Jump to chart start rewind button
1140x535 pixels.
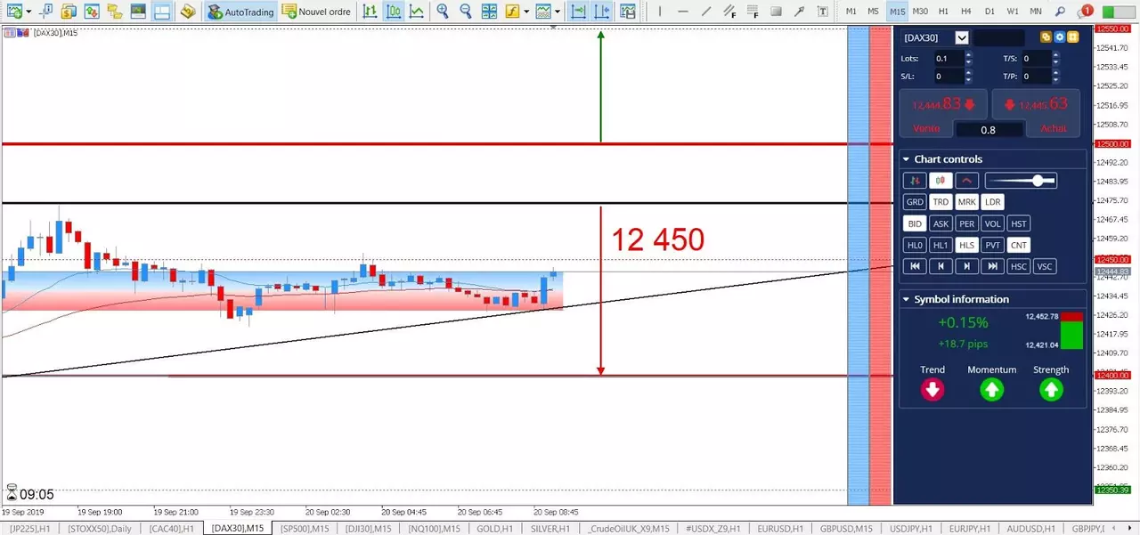(x=915, y=266)
